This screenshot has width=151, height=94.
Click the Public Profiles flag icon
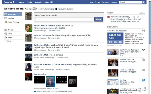tap(6, 22)
